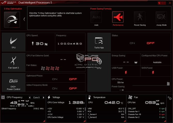The image size is (173, 123).
Task: Click Configured Max CPU Power Available
Action: (x=157, y=62)
